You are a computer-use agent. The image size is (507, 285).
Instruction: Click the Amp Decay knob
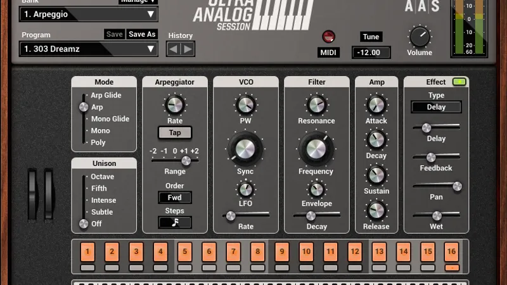tap(376, 139)
